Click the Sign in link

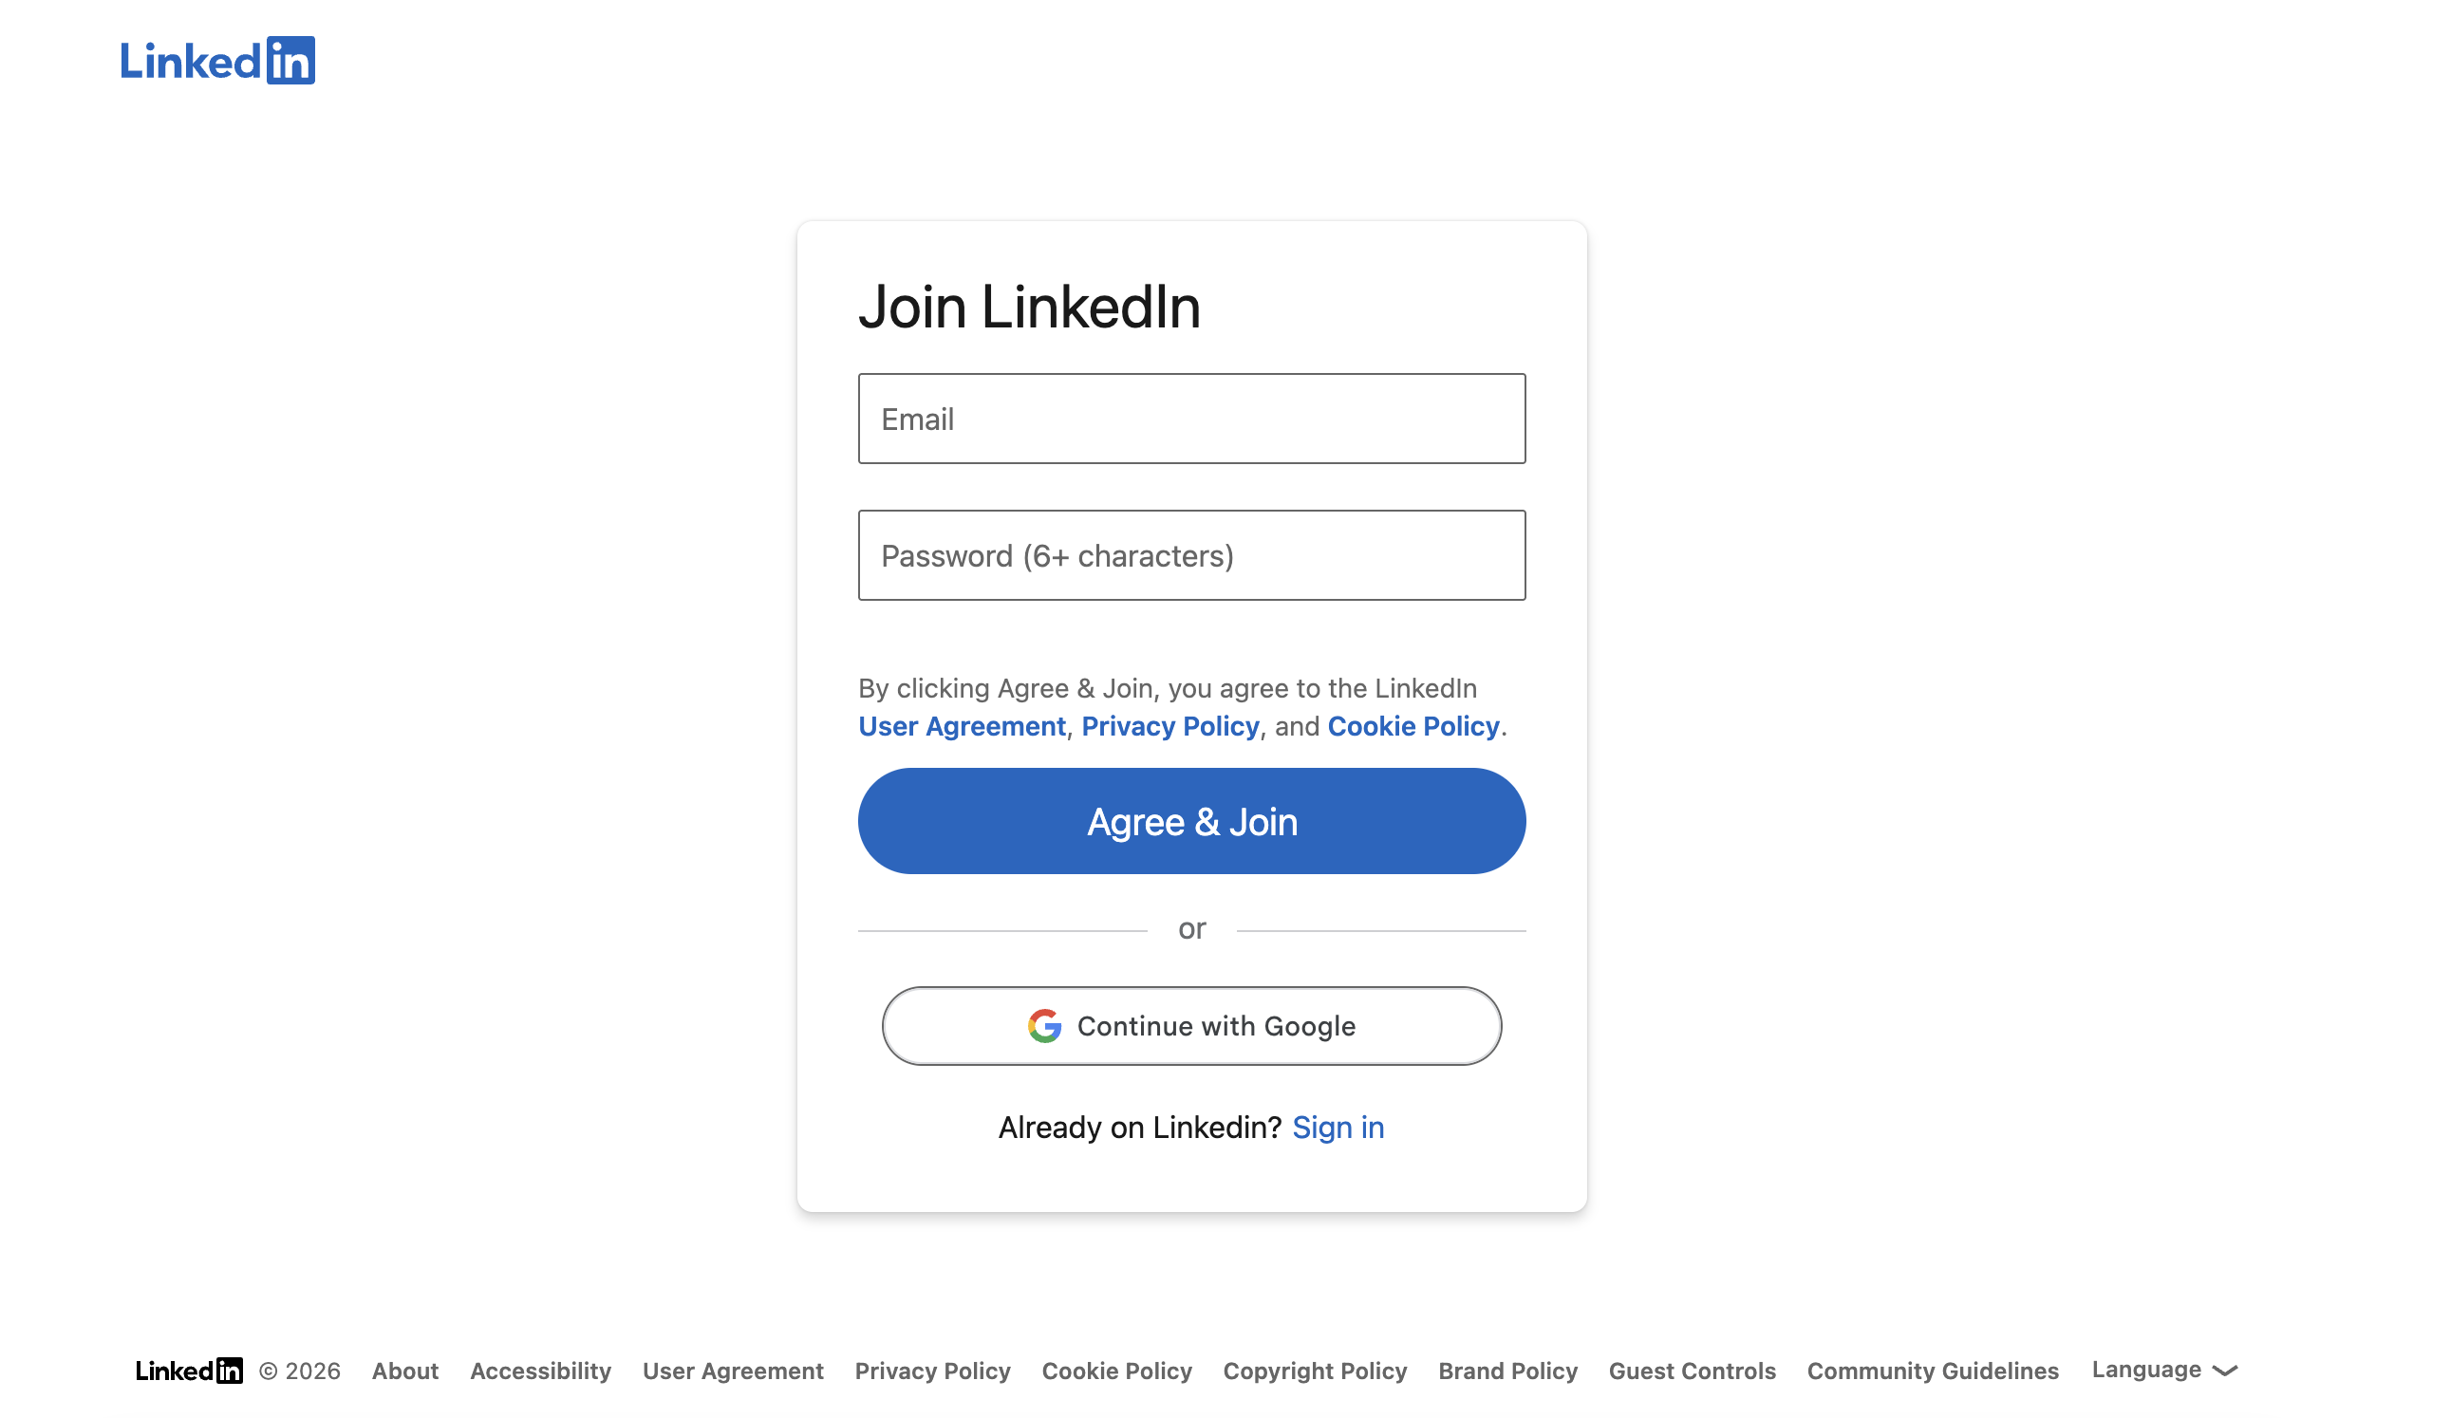[1338, 1127]
